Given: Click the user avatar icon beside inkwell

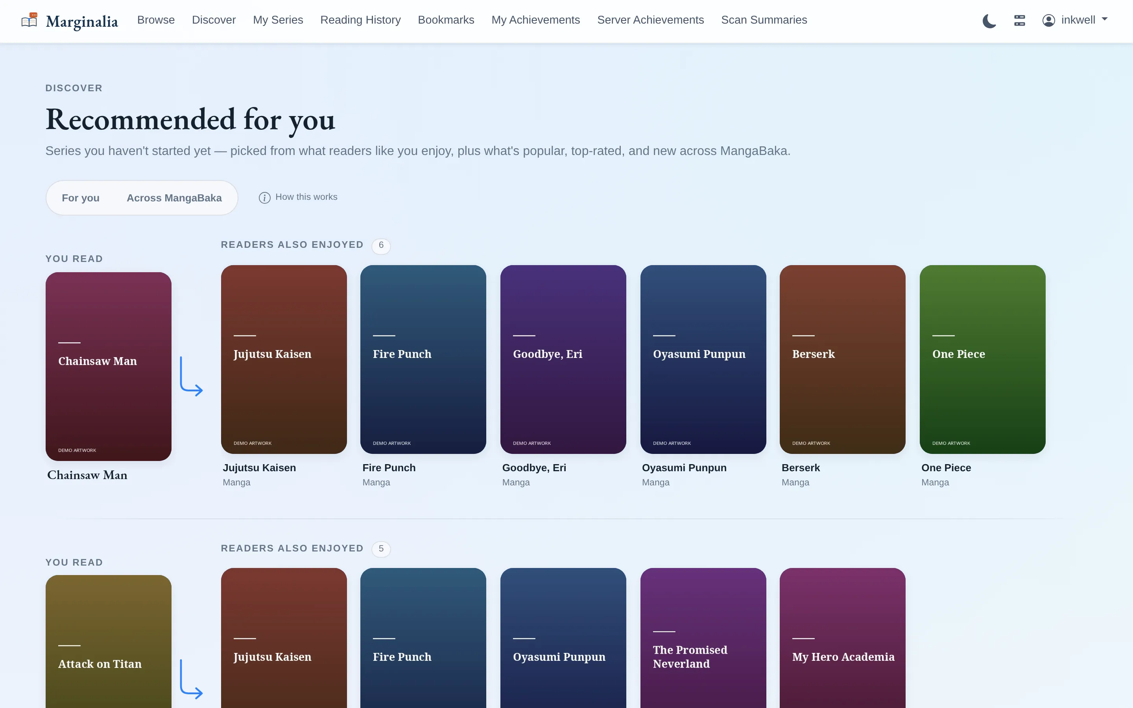Looking at the screenshot, I should coord(1048,20).
